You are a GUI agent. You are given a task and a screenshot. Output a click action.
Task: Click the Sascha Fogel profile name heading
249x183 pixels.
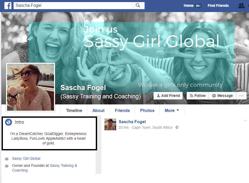coord(83,87)
